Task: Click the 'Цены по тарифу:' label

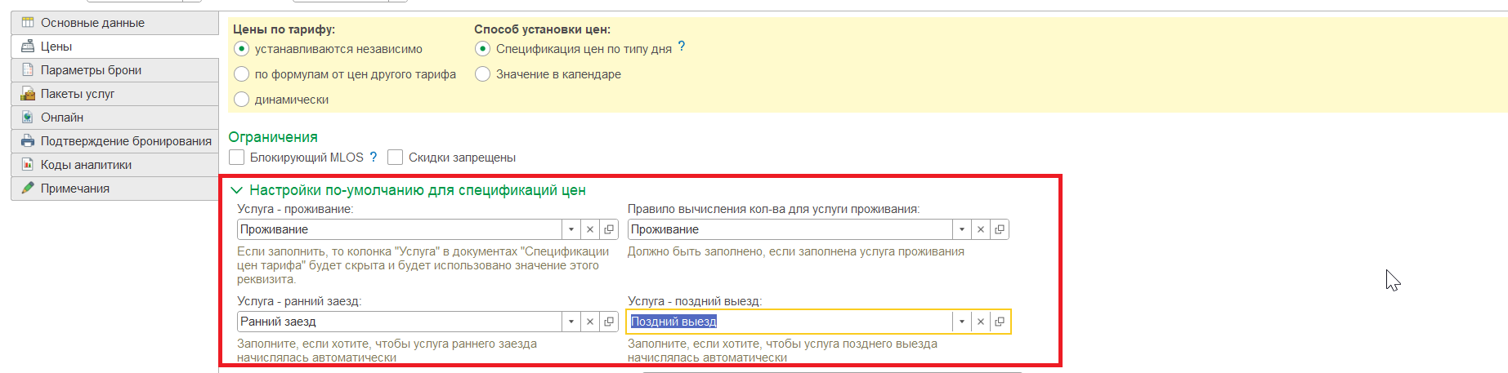Action: pyautogui.click(x=284, y=29)
